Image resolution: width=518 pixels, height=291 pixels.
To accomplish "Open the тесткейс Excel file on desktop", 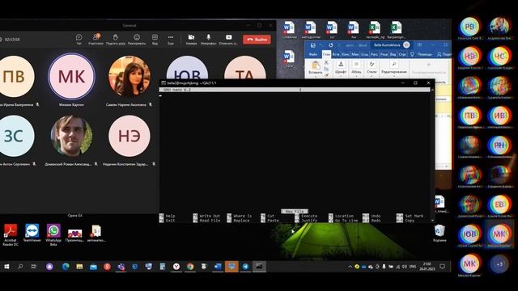I will 375,30.
